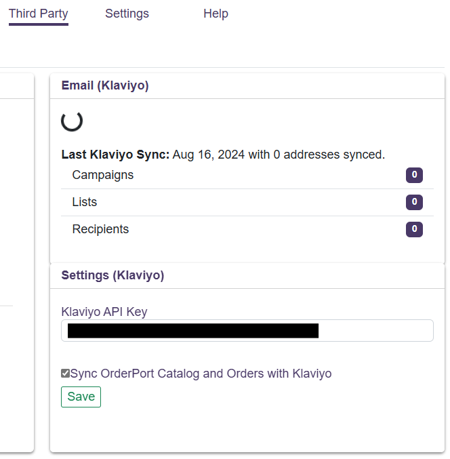Focus the Klaviyo API Key input field
The width and height of the screenshot is (450, 459).
click(x=376, y=331)
